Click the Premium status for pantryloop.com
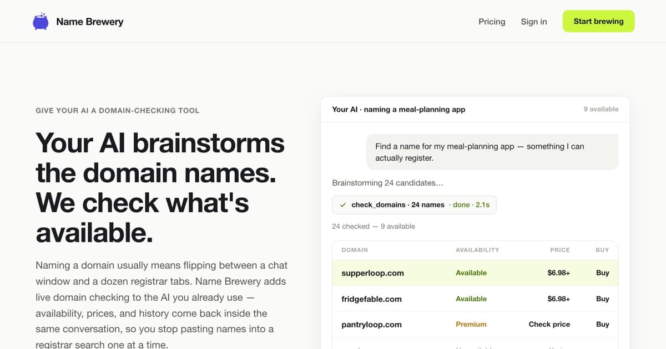The height and width of the screenshot is (349, 666). coord(471,324)
